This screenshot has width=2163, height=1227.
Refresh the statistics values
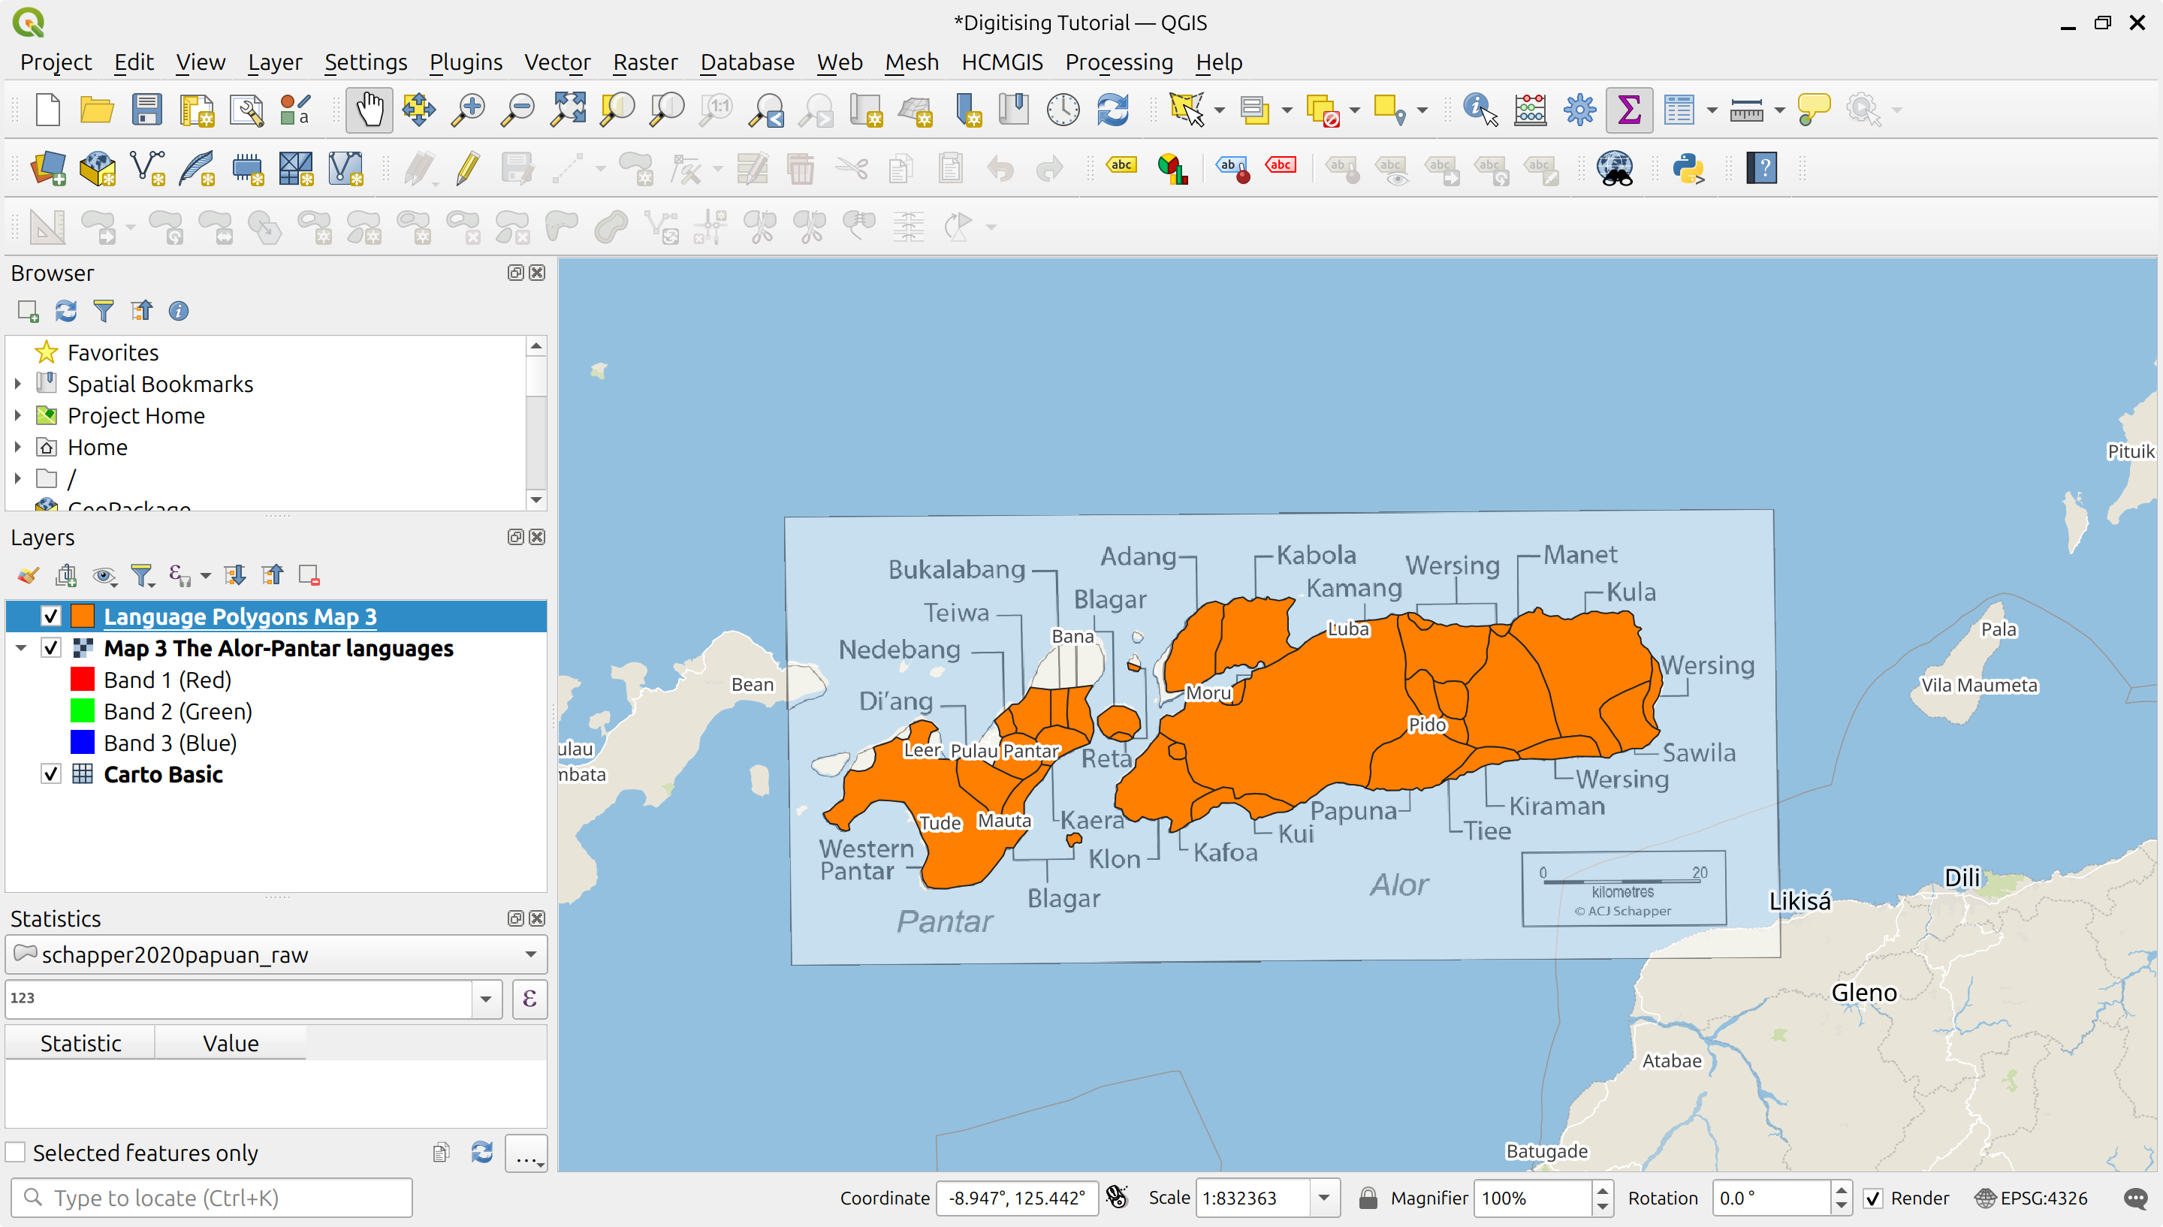click(x=482, y=1151)
